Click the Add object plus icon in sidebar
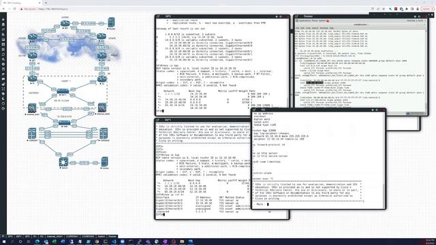 click(3, 20)
